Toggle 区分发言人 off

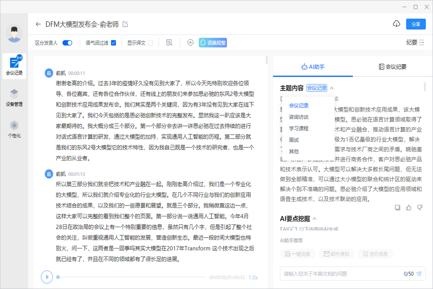pos(67,42)
